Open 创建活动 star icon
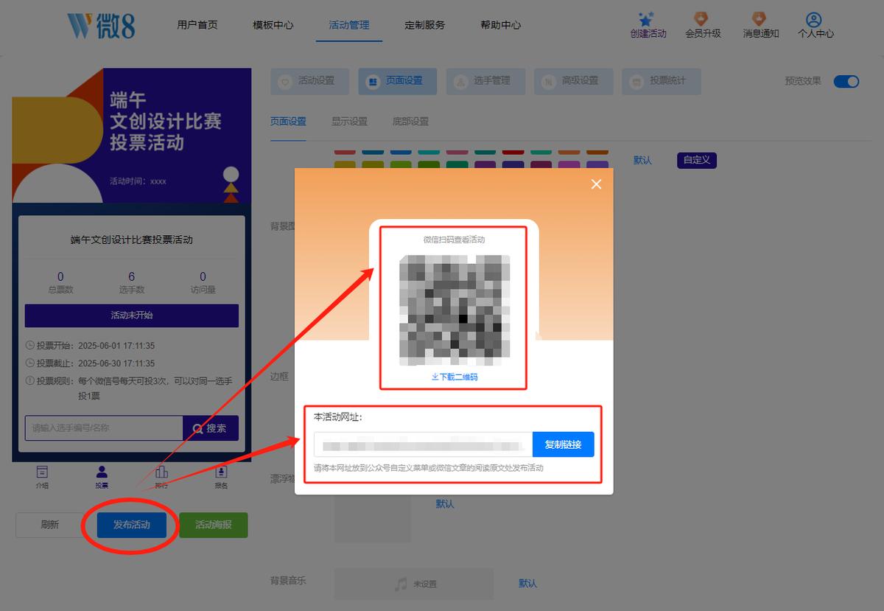The image size is (884, 611). pyautogui.click(x=648, y=19)
